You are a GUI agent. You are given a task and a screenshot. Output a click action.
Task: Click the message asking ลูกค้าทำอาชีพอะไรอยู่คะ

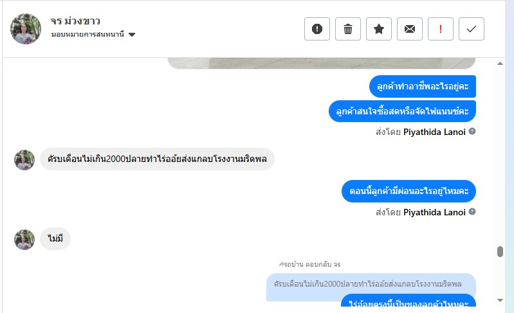(423, 87)
